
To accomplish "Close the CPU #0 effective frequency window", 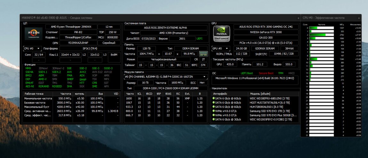I will 359,18.
